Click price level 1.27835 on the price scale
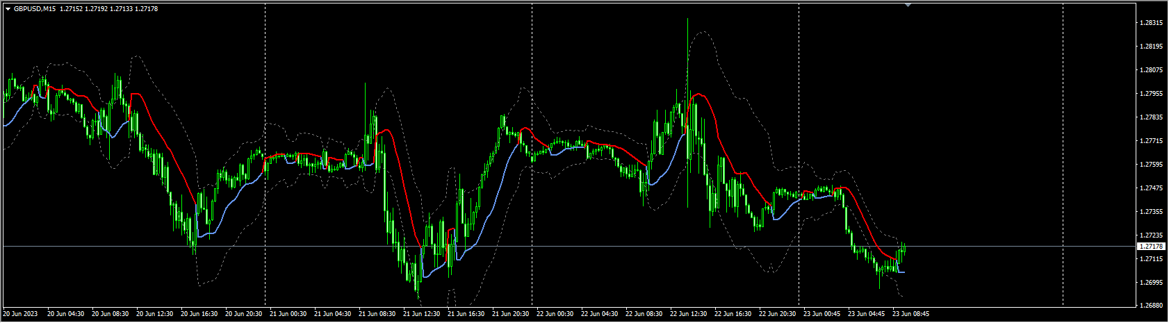1169x323 pixels. (x=1152, y=117)
